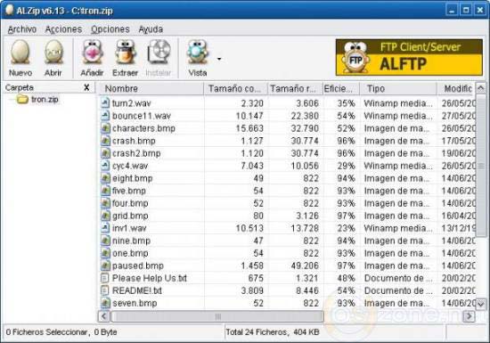Click the inv1.wav file icon
Image resolution: width=490 pixels, height=343 pixels.
(105, 228)
